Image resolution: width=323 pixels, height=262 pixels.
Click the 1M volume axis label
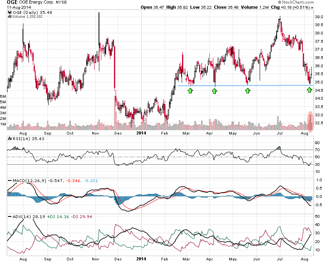(x=3, y=124)
